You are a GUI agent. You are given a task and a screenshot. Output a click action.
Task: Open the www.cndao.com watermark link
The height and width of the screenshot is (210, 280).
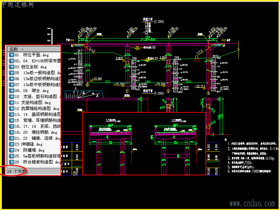[252, 204]
